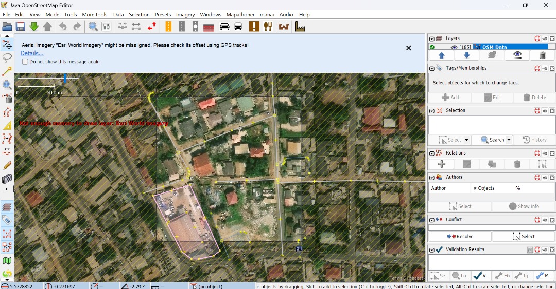This screenshot has width=556, height=289.
Task: Collapse the Selection panel
Action: pyautogui.click(x=431, y=111)
